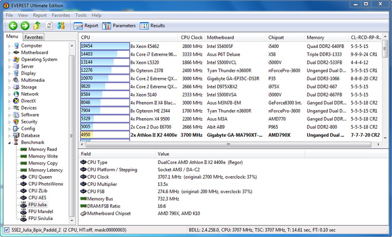Select the Display monitor icon
Screen dimensions: 392x237
16,74
